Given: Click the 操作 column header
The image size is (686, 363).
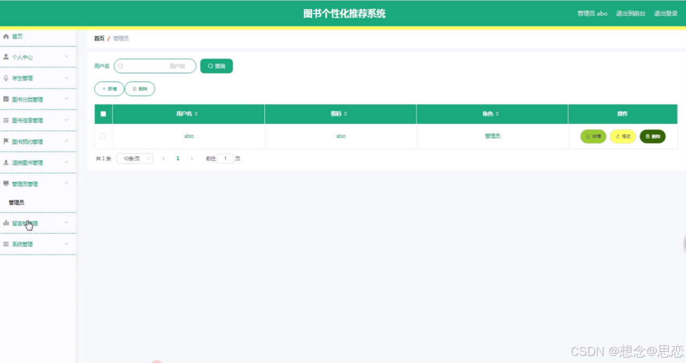Looking at the screenshot, I should click(623, 114).
